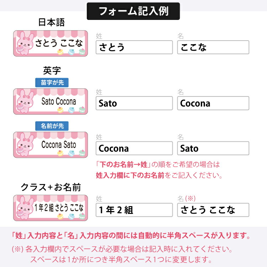The height and width of the screenshot is (267, 267).
Task: Click the name field containing Sato
Action: pyautogui.click(x=213, y=148)
